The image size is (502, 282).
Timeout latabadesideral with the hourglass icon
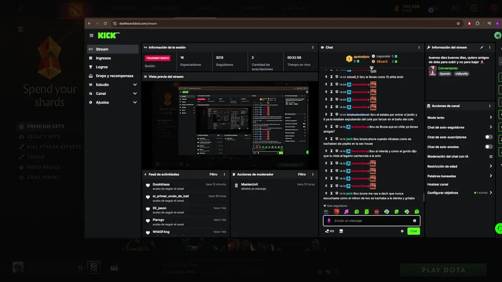pyautogui.click(x=331, y=114)
